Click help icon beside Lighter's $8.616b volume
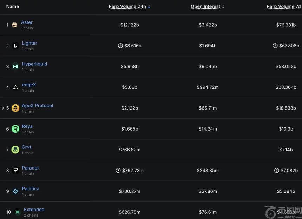 click(120, 46)
